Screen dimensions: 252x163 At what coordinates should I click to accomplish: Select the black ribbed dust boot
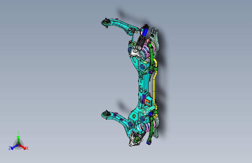click(x=140, y=41)
